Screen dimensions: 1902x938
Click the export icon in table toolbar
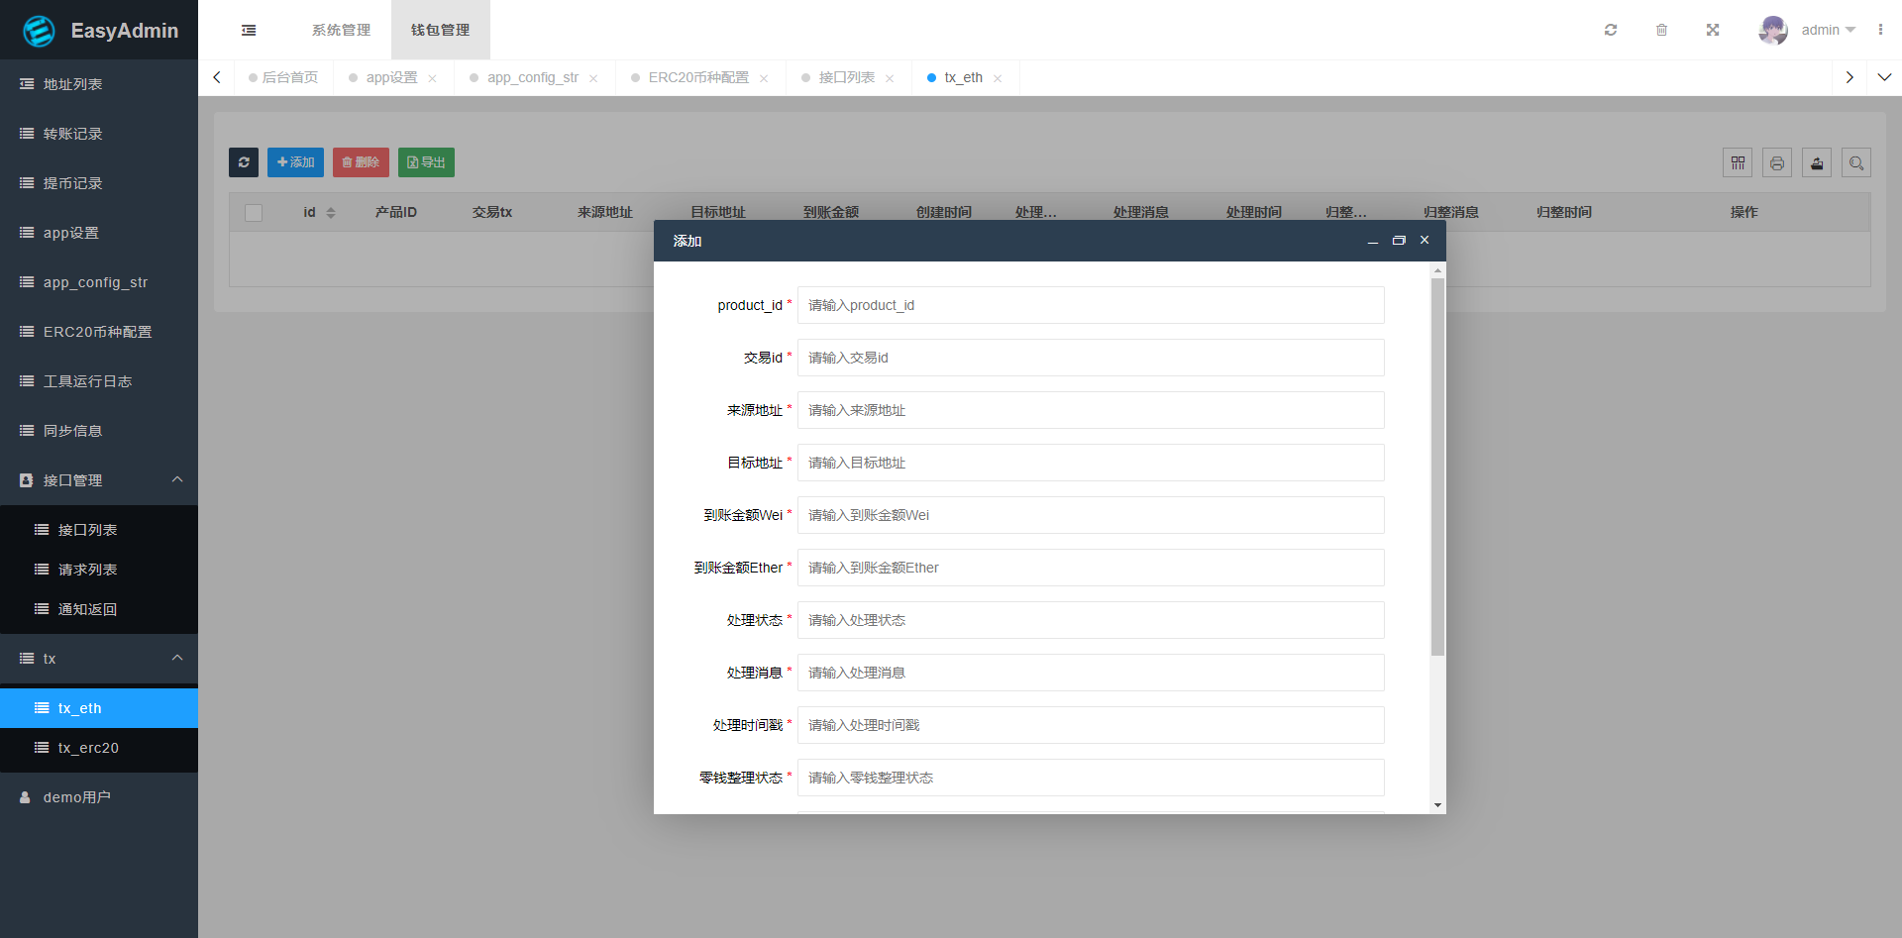tap(1817, 162)
